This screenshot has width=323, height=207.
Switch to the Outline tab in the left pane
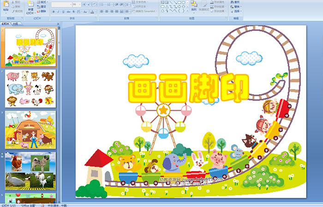pyautogui.click(x=15, y=24)
